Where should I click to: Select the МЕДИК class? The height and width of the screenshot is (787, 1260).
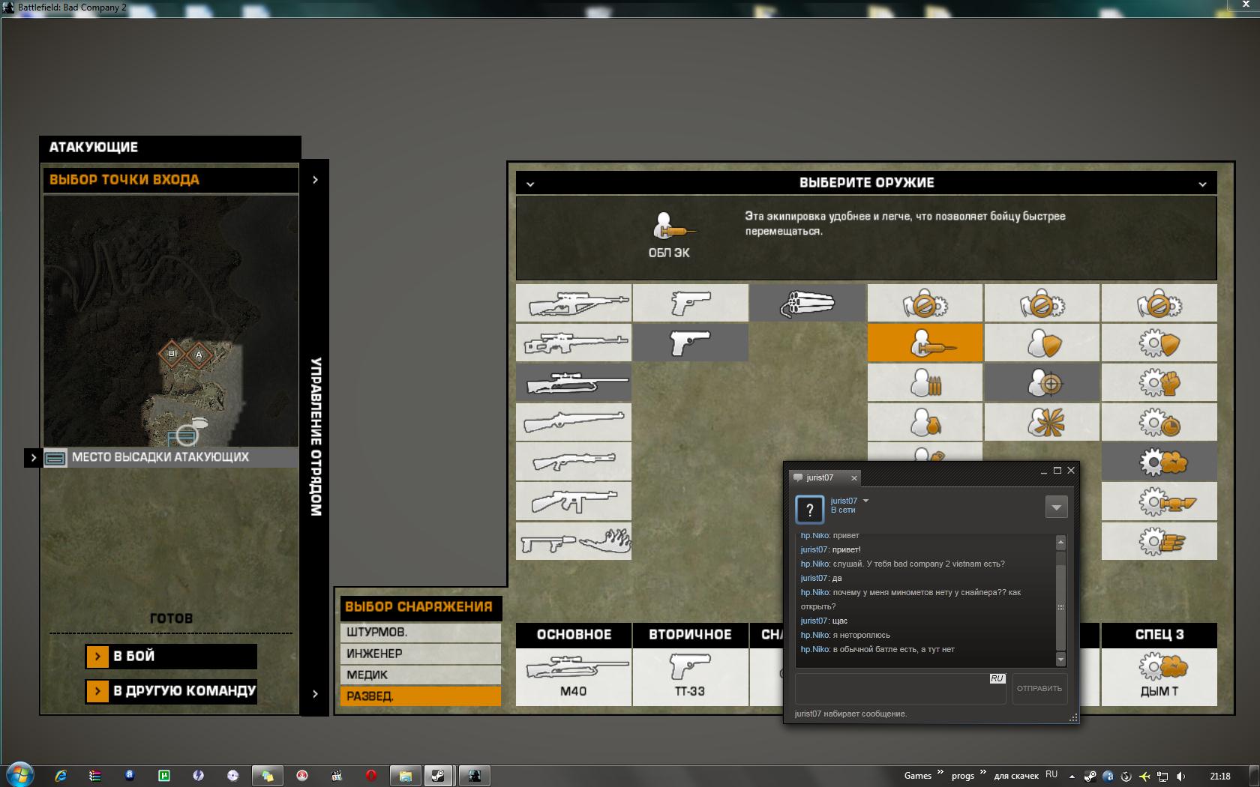(x=420, y=675)
